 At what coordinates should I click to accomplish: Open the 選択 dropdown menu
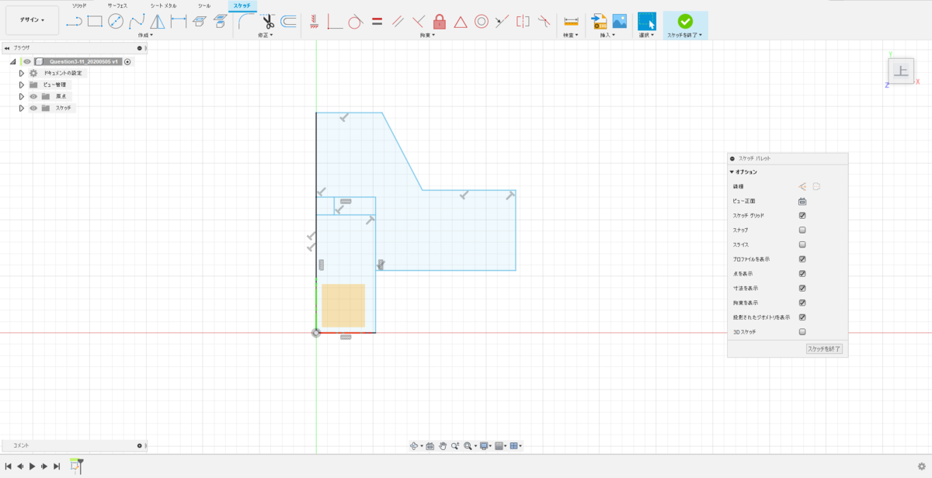pos(646,35)
